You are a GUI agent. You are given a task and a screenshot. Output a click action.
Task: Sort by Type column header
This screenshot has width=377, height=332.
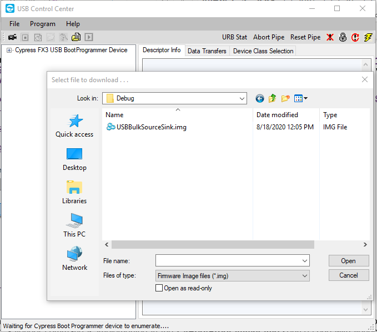(344, 115)
